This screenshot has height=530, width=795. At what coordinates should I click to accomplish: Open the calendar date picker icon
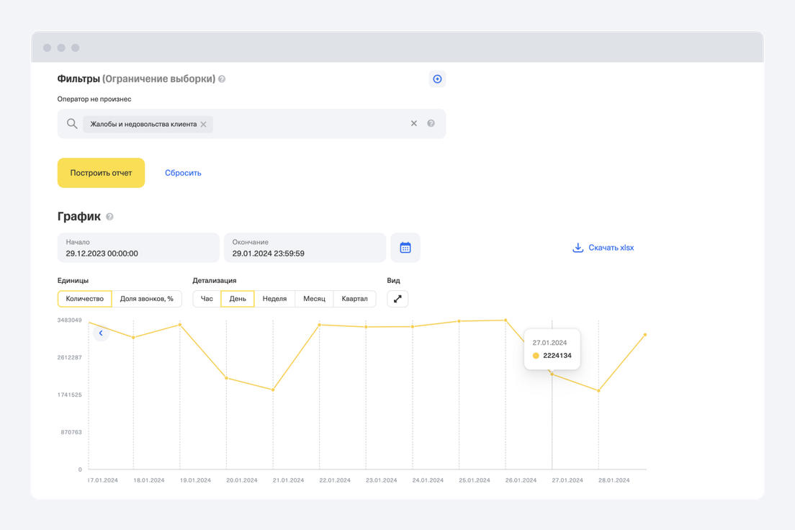(x=405, y=248)
